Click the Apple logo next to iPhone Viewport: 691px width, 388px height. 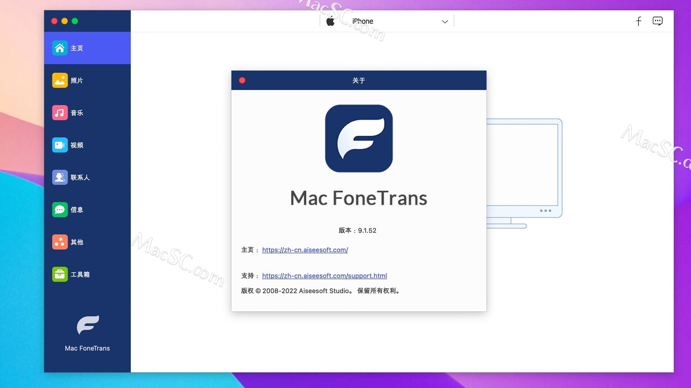(x=330, y=21)
